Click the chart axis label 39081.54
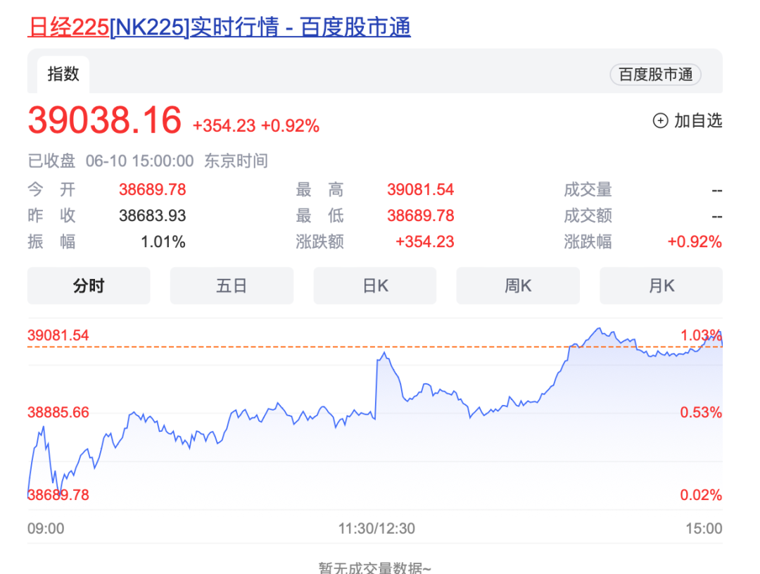 coord(58,335)
